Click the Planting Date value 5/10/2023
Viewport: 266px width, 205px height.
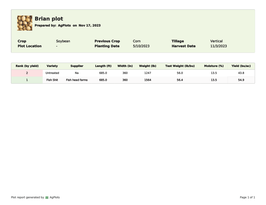coord(141,46)
